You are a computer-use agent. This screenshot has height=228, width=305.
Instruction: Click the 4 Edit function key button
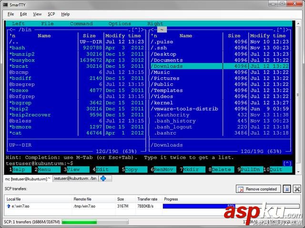[105, 170]
